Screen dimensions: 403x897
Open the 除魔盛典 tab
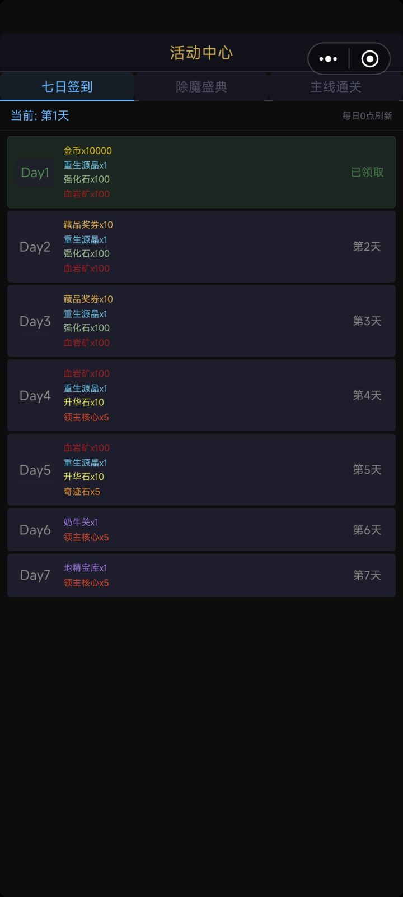201,87
